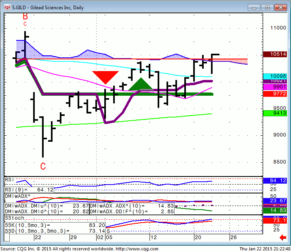
Task: Click the 20 date label on time axis
Action: (198, 237)
